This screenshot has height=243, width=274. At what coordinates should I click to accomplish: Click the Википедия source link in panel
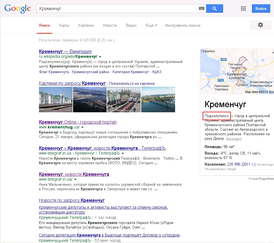[234, 139]
